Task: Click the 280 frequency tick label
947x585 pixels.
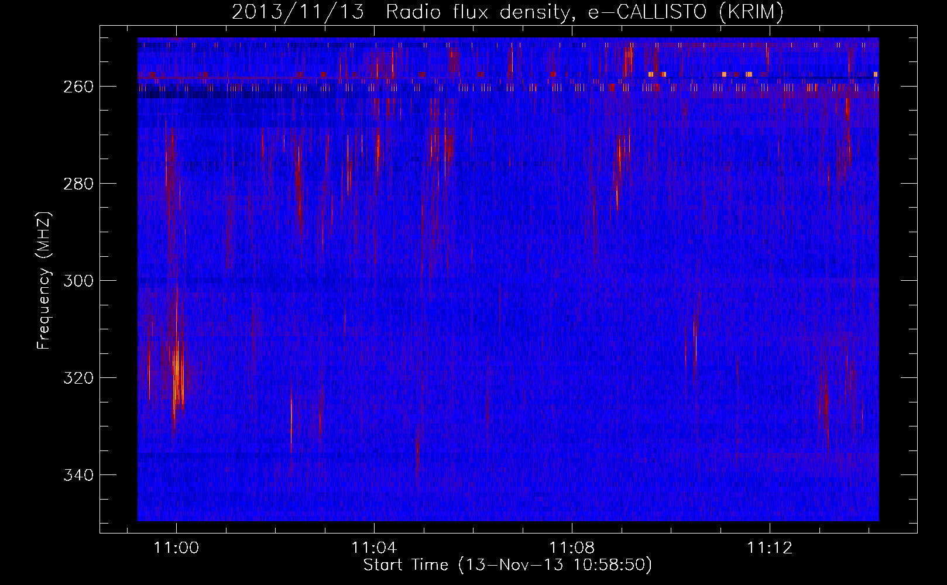Action: click(x=78, y=184)
